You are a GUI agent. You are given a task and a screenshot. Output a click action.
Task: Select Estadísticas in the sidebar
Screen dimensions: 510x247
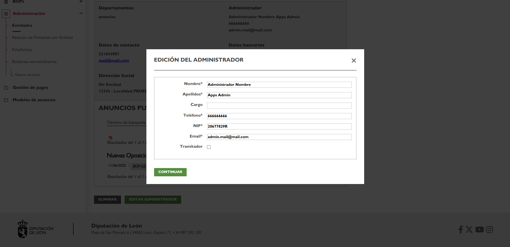click(22, 50)
